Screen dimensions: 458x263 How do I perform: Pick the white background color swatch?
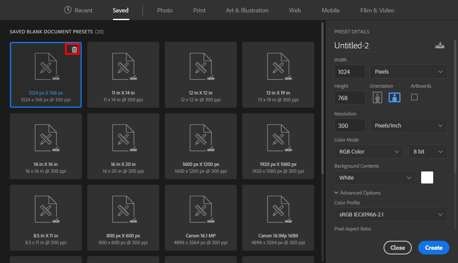pos(427,177)
